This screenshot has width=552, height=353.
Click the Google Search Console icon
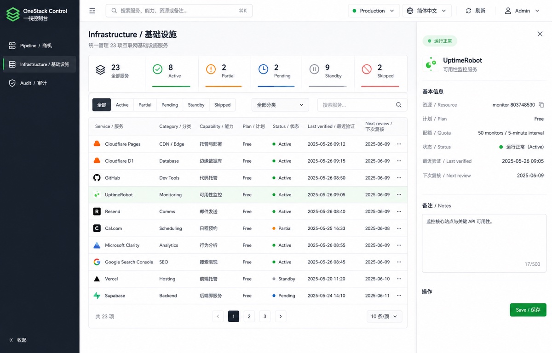[x=97, y=262]
